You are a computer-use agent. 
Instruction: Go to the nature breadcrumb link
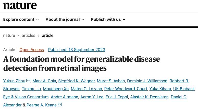[9, 35]
